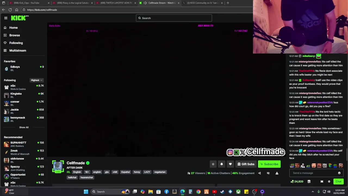
Task: Click the Subscribe button
Action: [x=269, y=164]
